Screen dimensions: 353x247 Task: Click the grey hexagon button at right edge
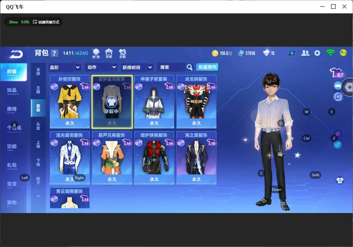348,87
